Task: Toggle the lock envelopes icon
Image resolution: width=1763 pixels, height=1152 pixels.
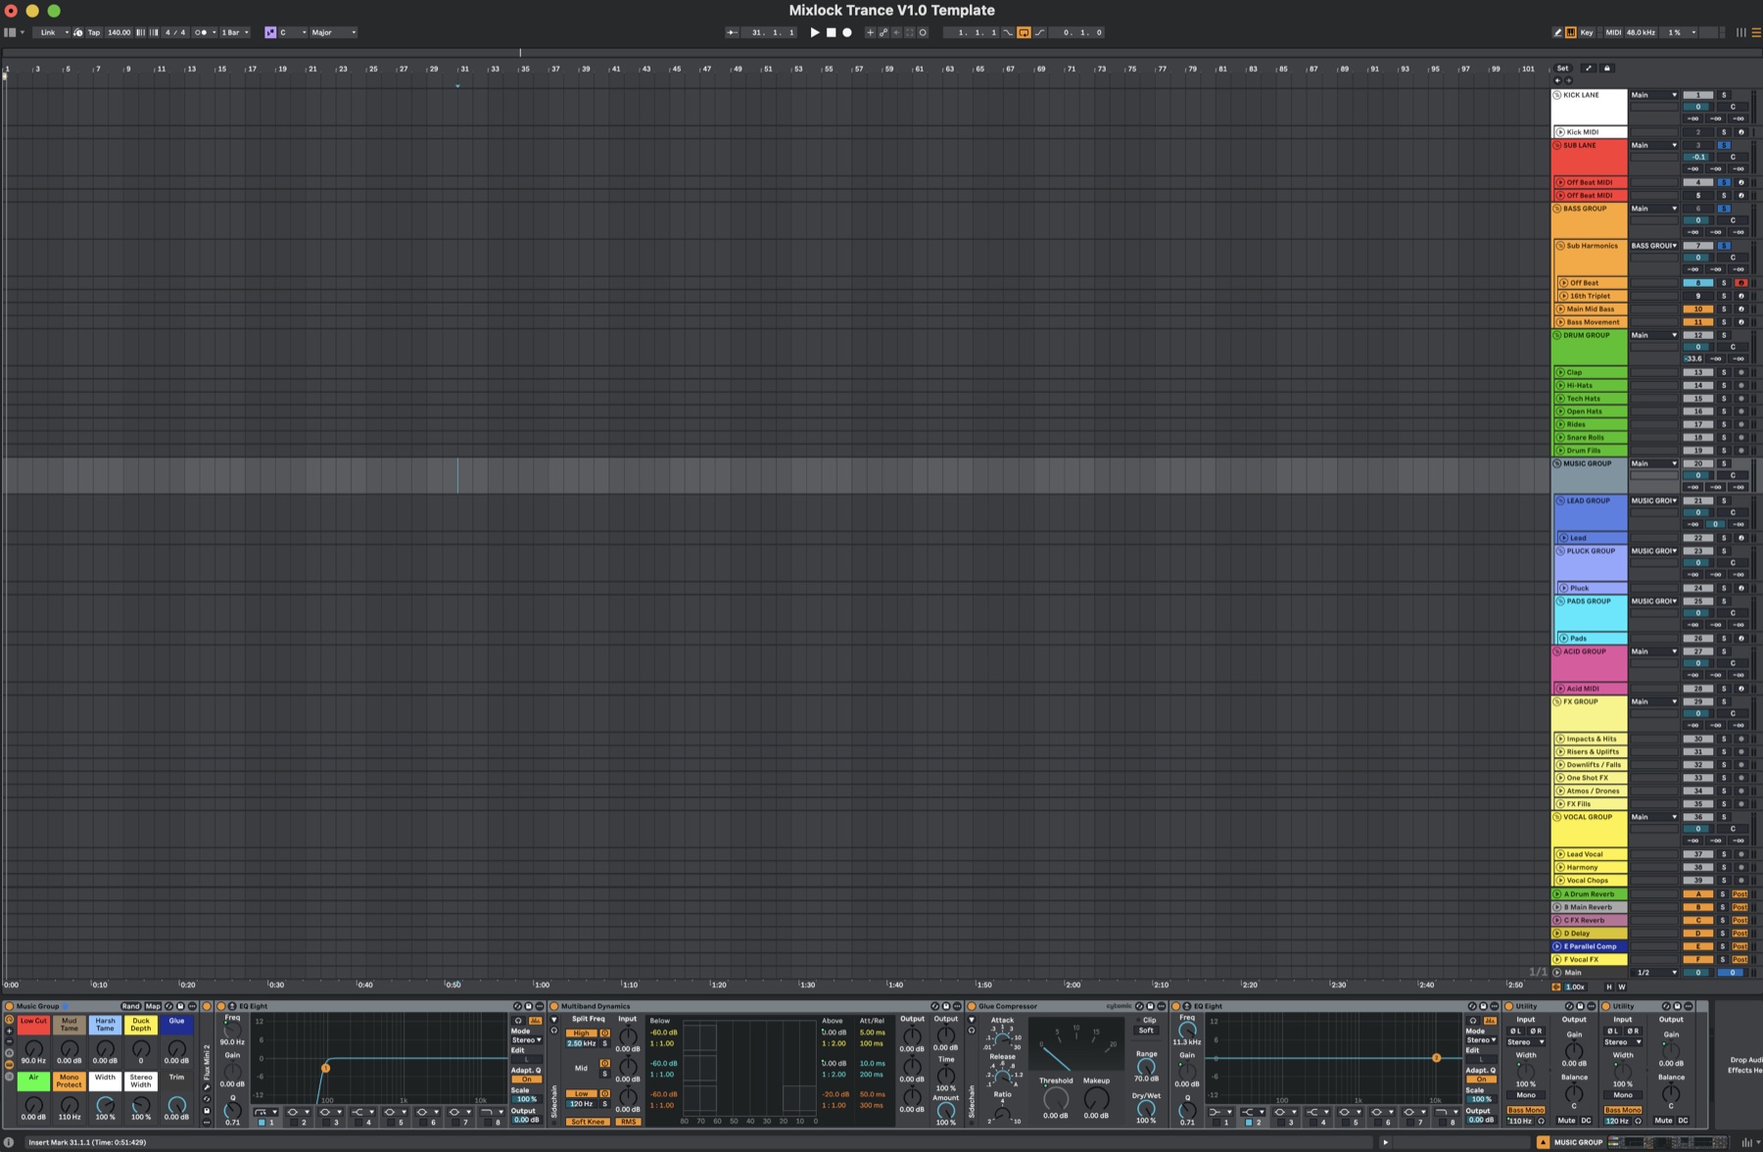Action: 1607,69
